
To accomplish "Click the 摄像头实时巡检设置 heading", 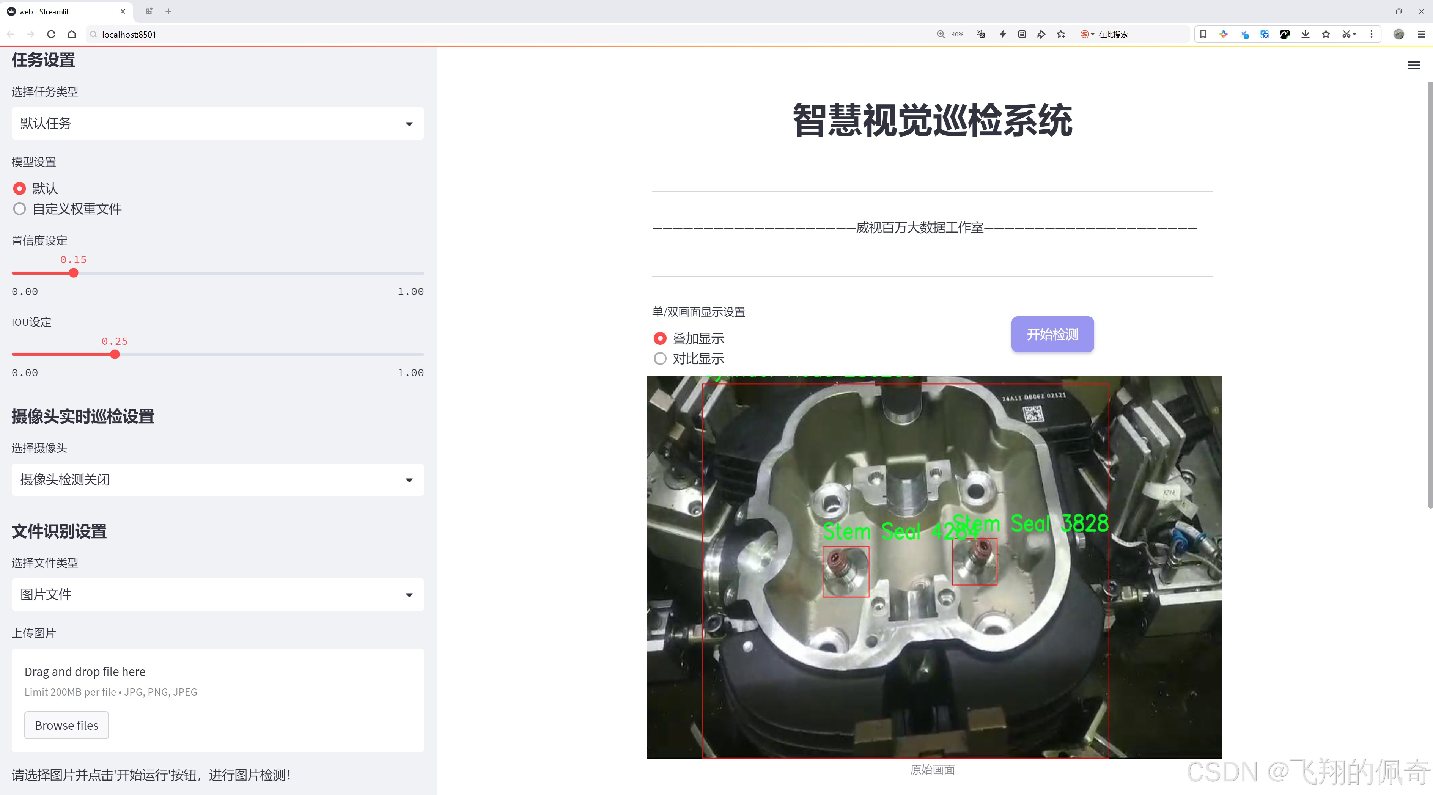I will tap(83, 416).
